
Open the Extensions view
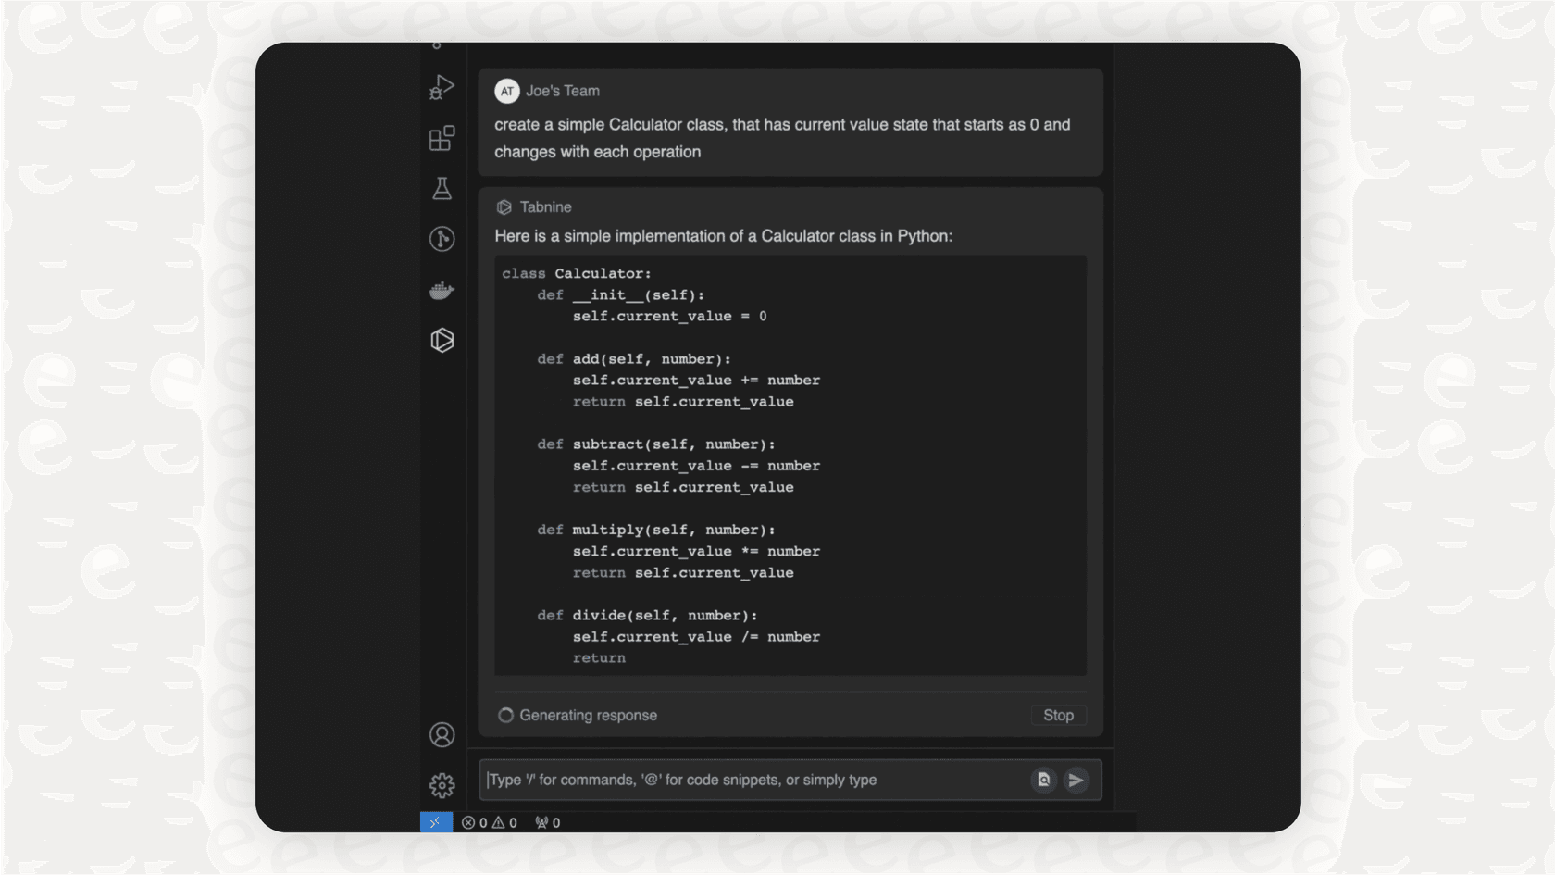coord(442,138)
